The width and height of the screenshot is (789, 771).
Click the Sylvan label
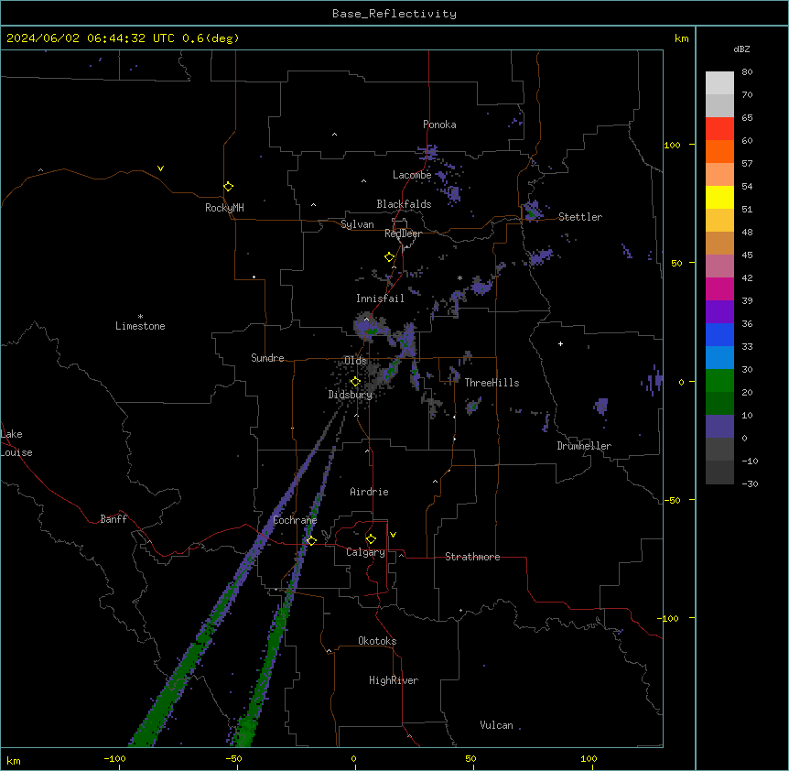357,224
